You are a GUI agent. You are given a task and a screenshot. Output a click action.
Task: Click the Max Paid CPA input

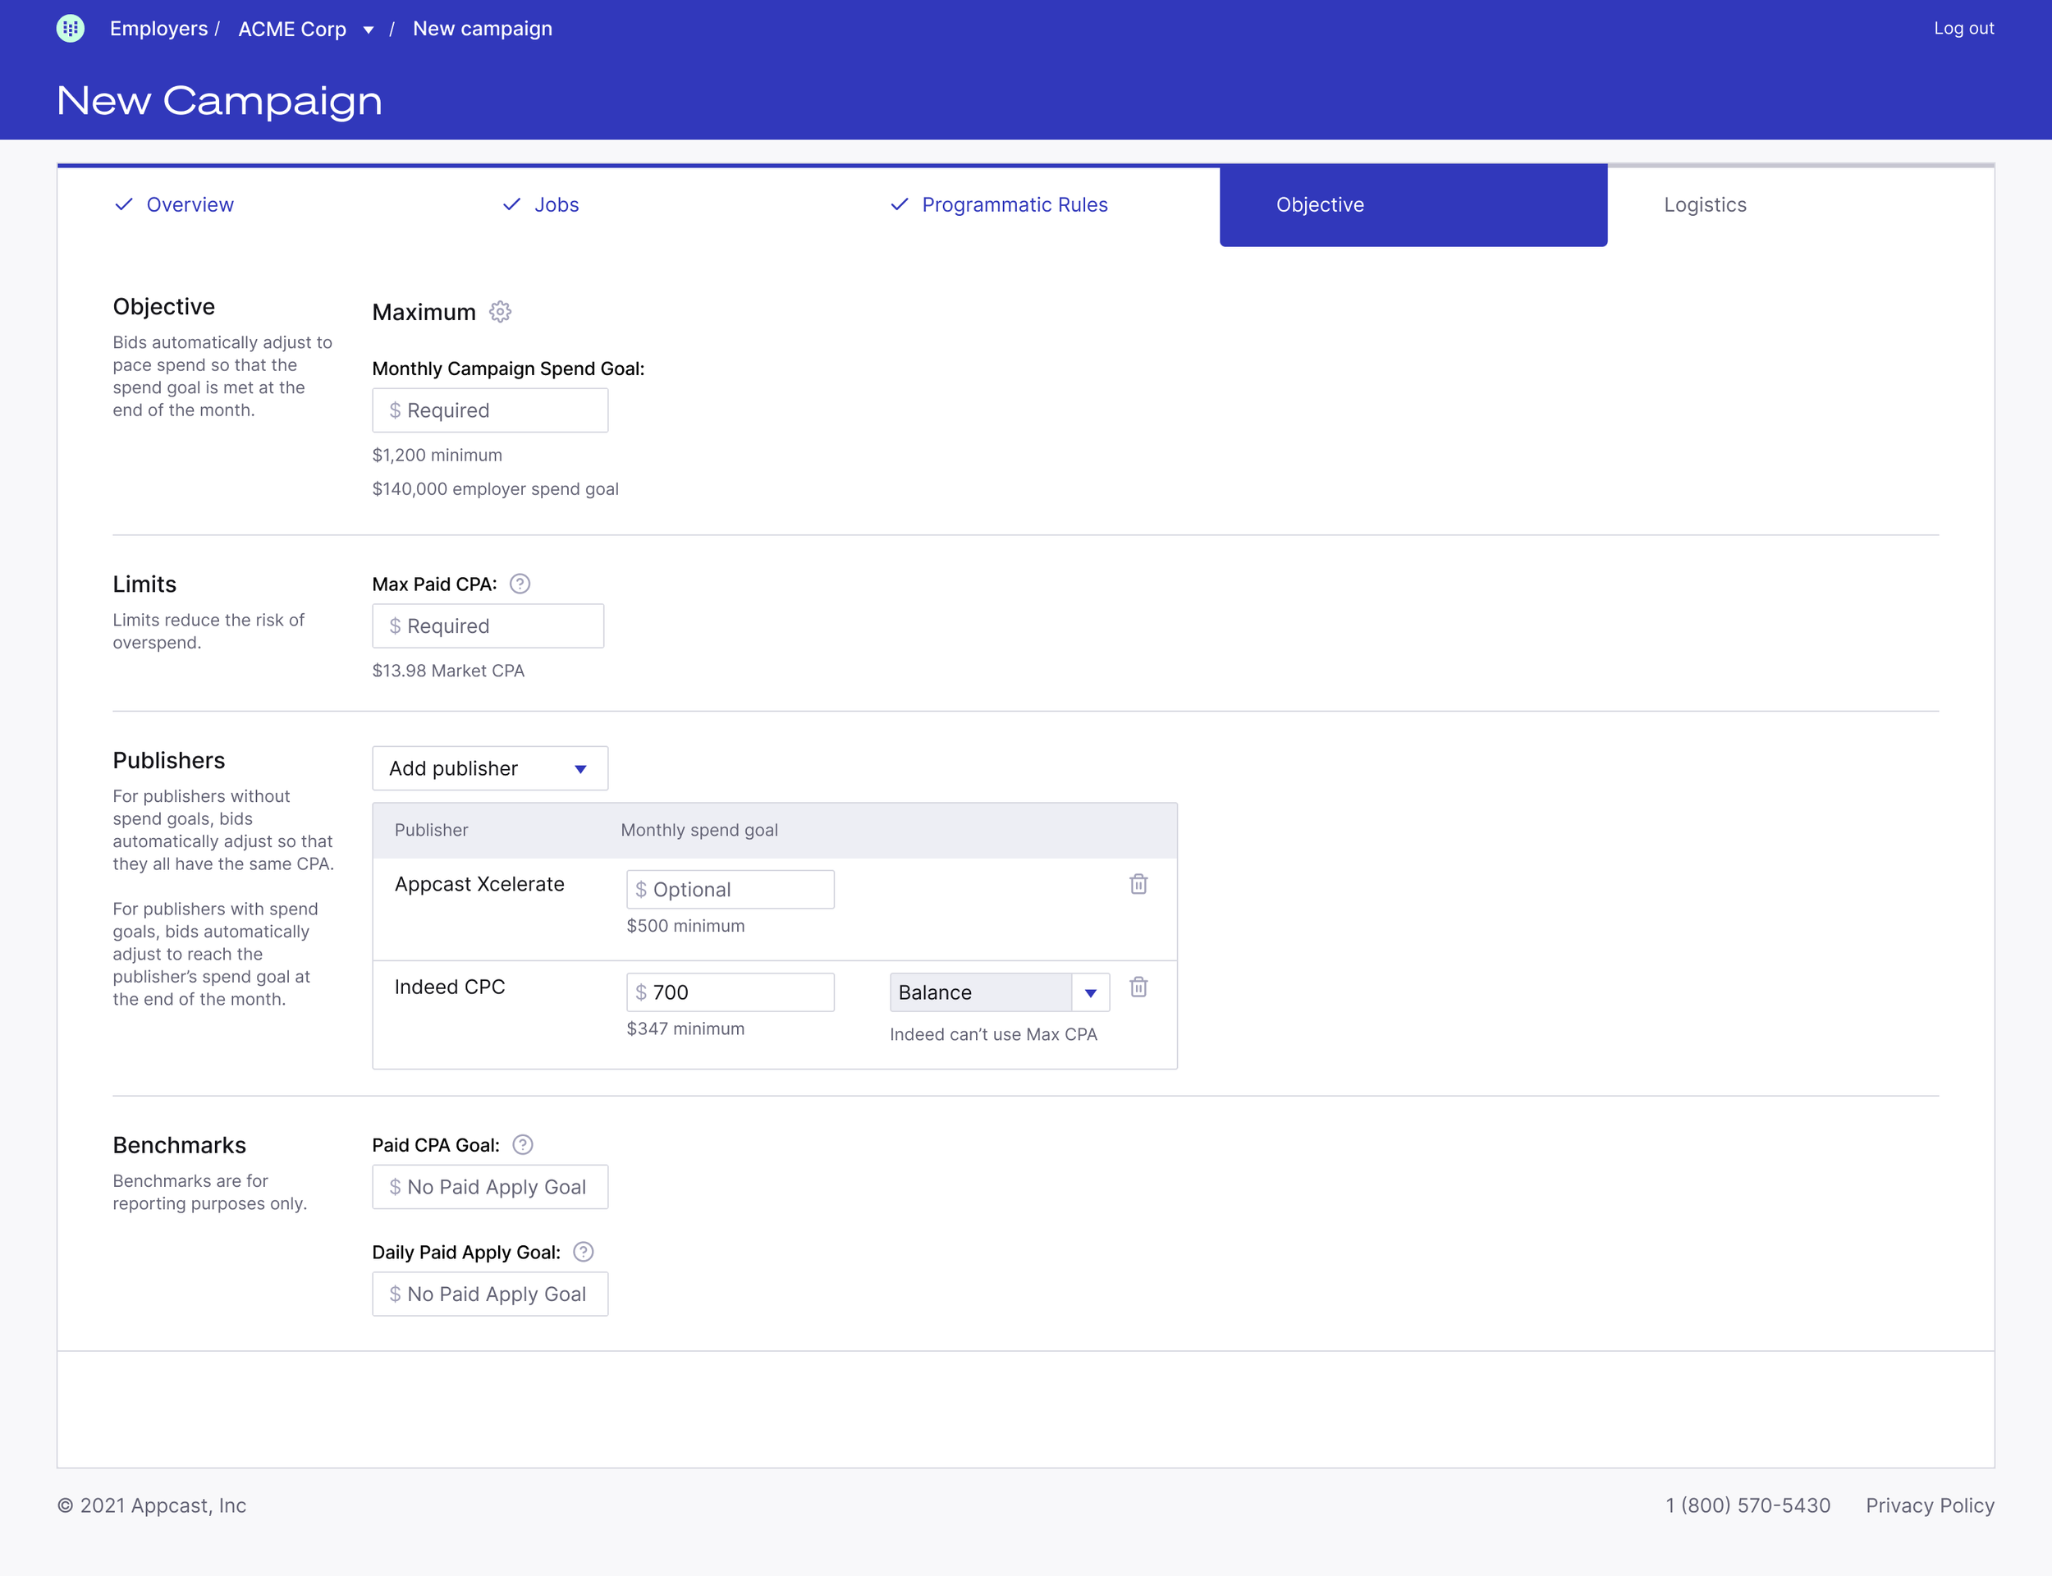pyautogui.click(x=488, y=625)
